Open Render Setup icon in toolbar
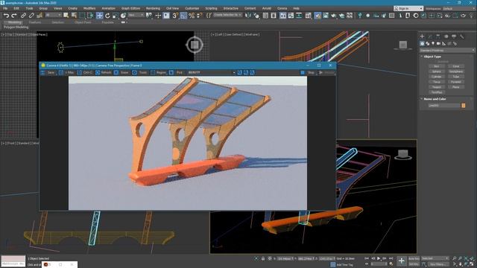 click(318, 16)
